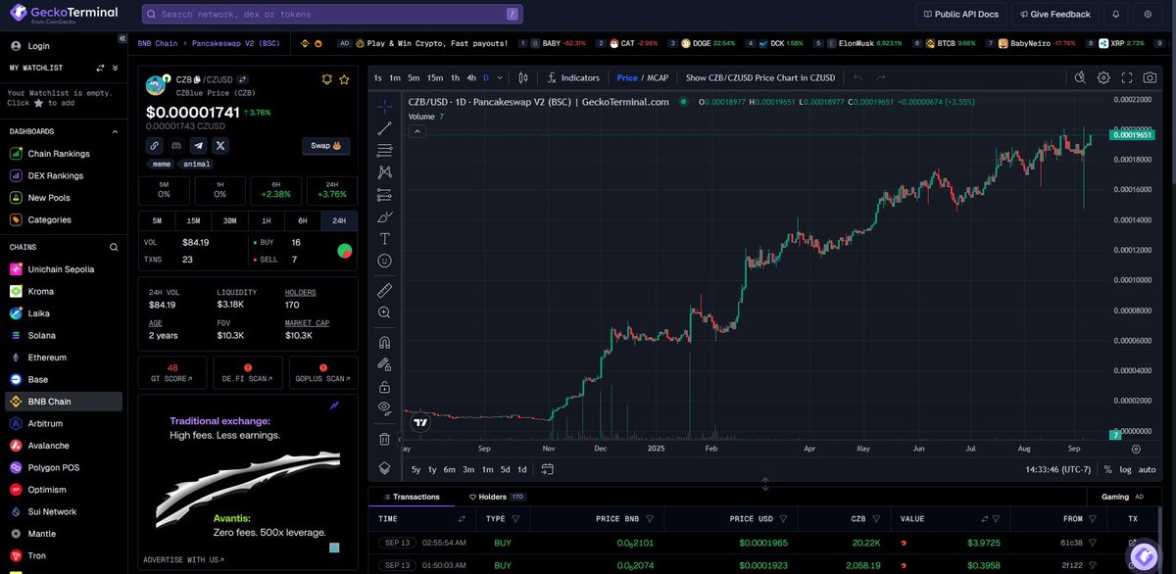Collapse the left sidebar
Image resolution: width=1176 pixels, height=574 pixels.
coord(122,38)
